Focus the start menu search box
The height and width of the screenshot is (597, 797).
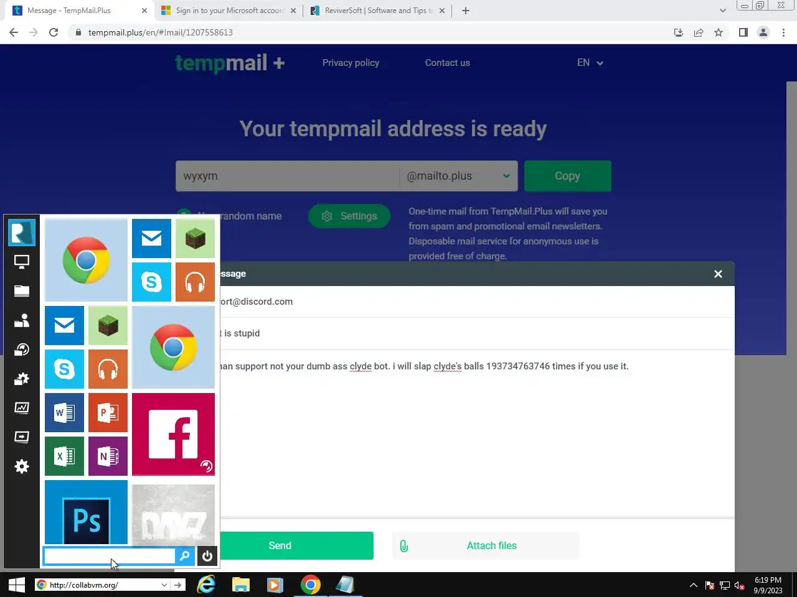[x=110, y=556]
